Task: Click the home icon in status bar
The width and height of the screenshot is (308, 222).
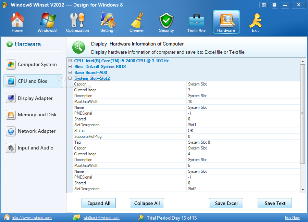Action: tap(7, 217)
